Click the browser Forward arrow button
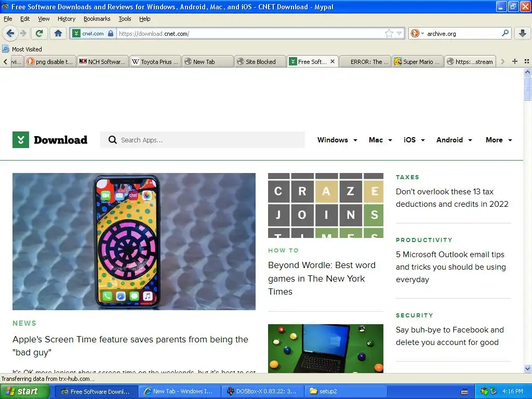The height and width of the screenshot is (399, 532). (x=23, y=33)
